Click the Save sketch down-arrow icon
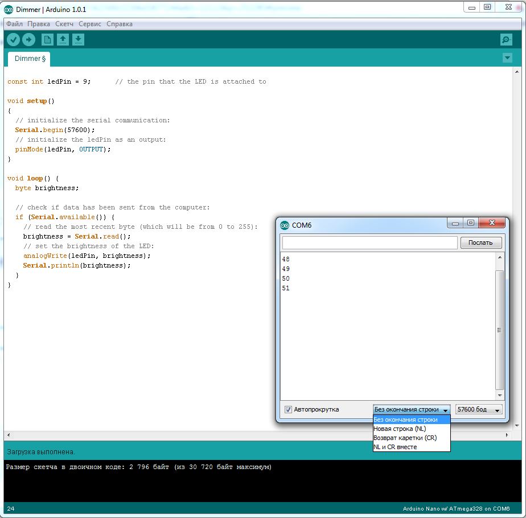Screen dimensions: 526x518 point(78,39)
